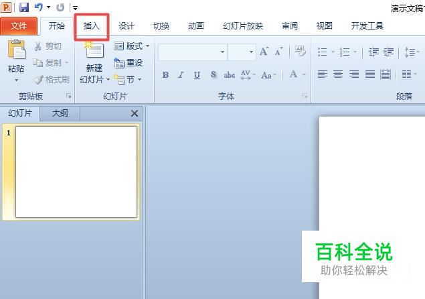Click the Distributed alignment icon

386,74
